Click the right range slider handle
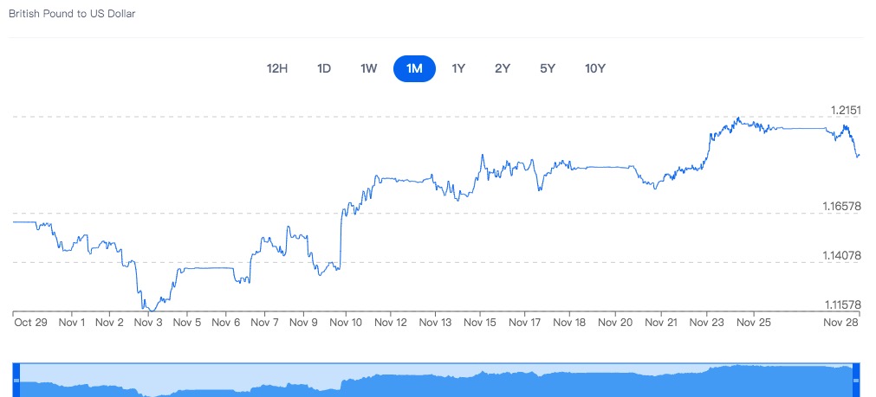This screenshot has height=397, width=876. pyautogui.click(x=856, y=381)
